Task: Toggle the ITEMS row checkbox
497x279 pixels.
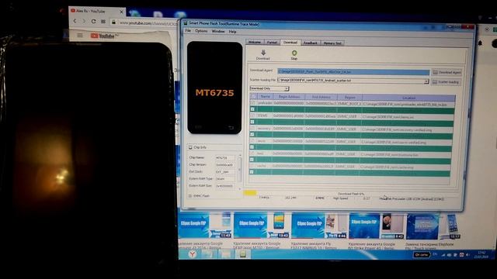Action: (x=252, y=115)
